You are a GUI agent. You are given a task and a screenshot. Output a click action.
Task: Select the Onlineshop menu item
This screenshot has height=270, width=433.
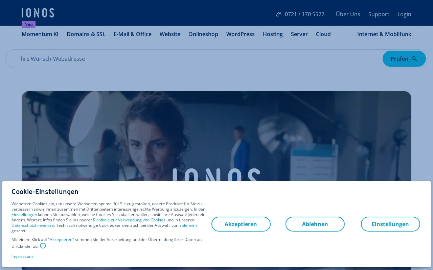203,34
